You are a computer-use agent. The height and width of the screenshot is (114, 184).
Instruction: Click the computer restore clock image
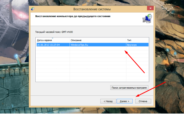[x=147, y=18]
